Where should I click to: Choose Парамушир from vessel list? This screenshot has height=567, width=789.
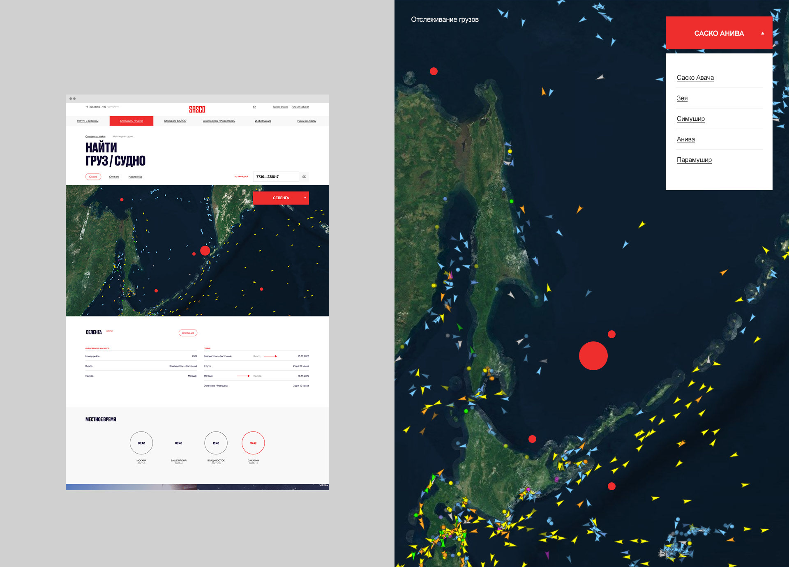pos(694,160)
